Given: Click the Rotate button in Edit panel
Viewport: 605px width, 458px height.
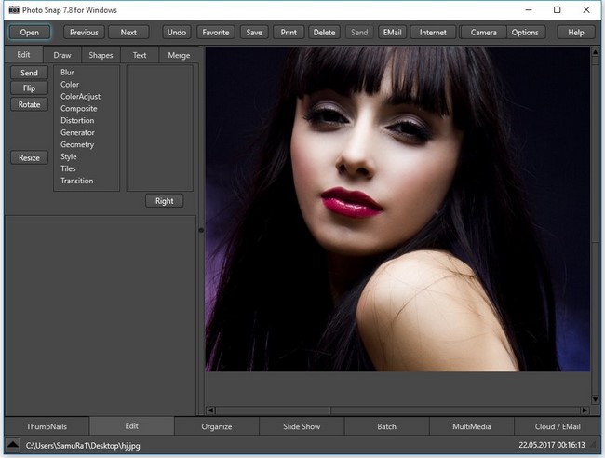Looking at the screenshot, I should point(29,104).
